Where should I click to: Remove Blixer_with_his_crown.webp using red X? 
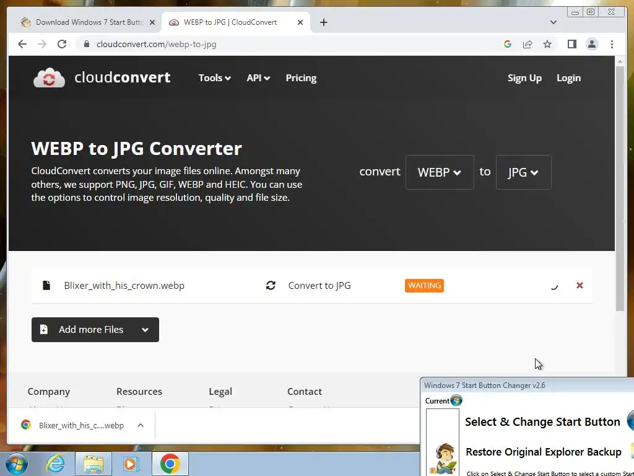[x=580, y=285]
